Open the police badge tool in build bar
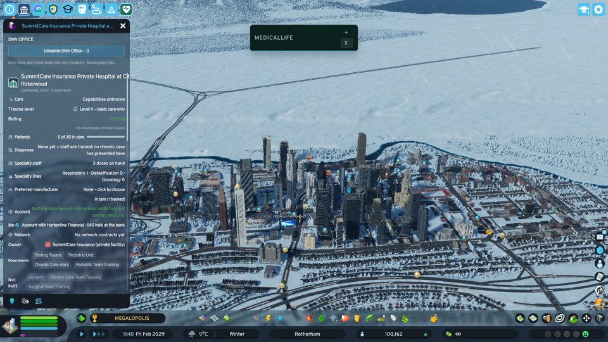Screen dimensions: 608x342 pos(357,319)
